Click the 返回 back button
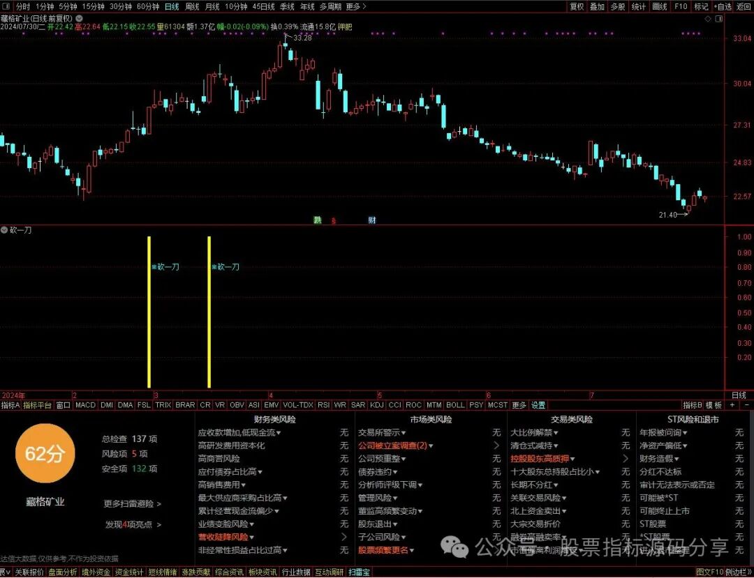Viewport: 754px width, 578px height. pyautogui.click(x=744, y=7)
